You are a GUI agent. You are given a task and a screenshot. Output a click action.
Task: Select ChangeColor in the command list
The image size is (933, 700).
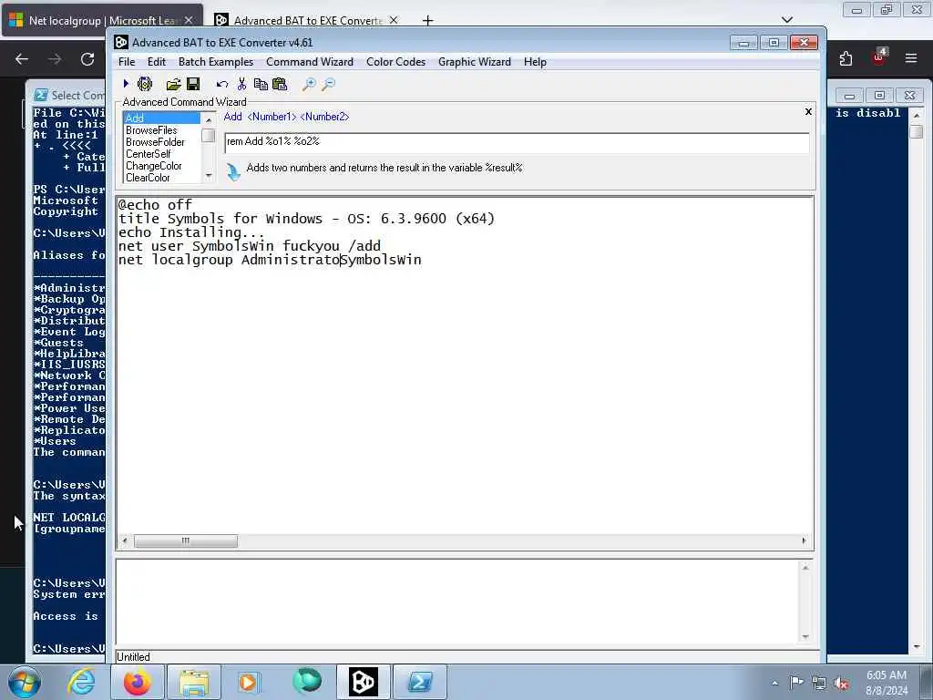[162, 166]
